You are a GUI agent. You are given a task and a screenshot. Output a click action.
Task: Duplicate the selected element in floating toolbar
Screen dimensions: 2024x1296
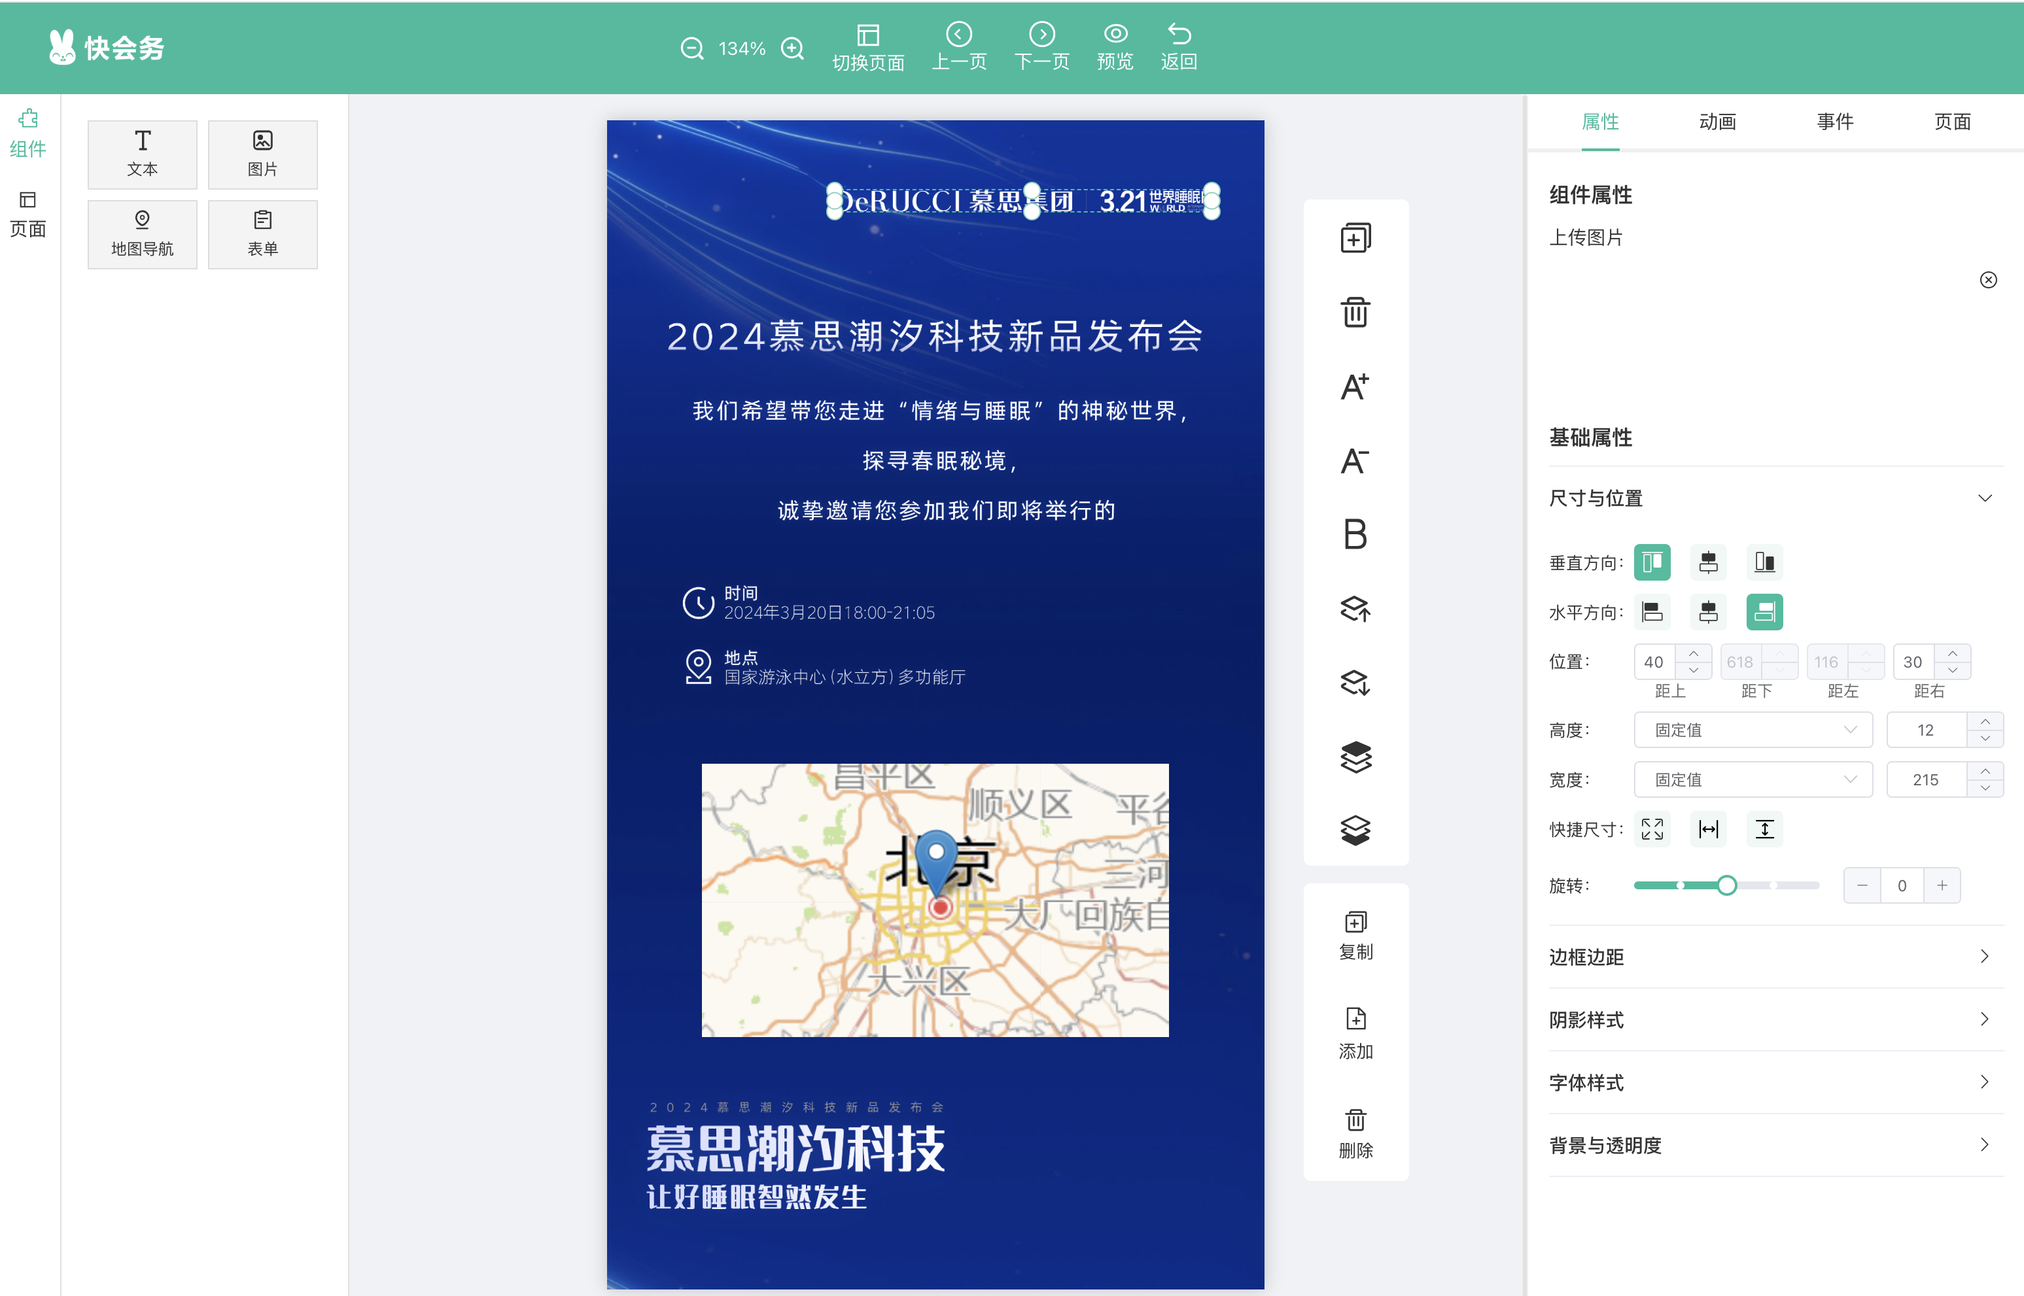[1355, 238]
